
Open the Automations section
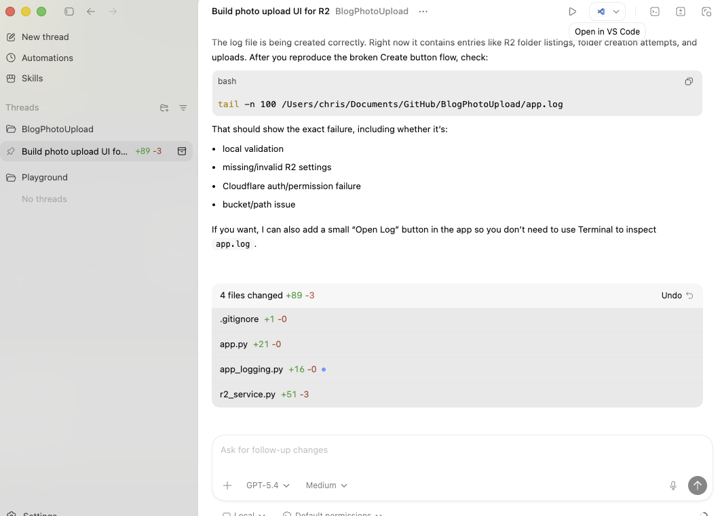pos(47,58)
